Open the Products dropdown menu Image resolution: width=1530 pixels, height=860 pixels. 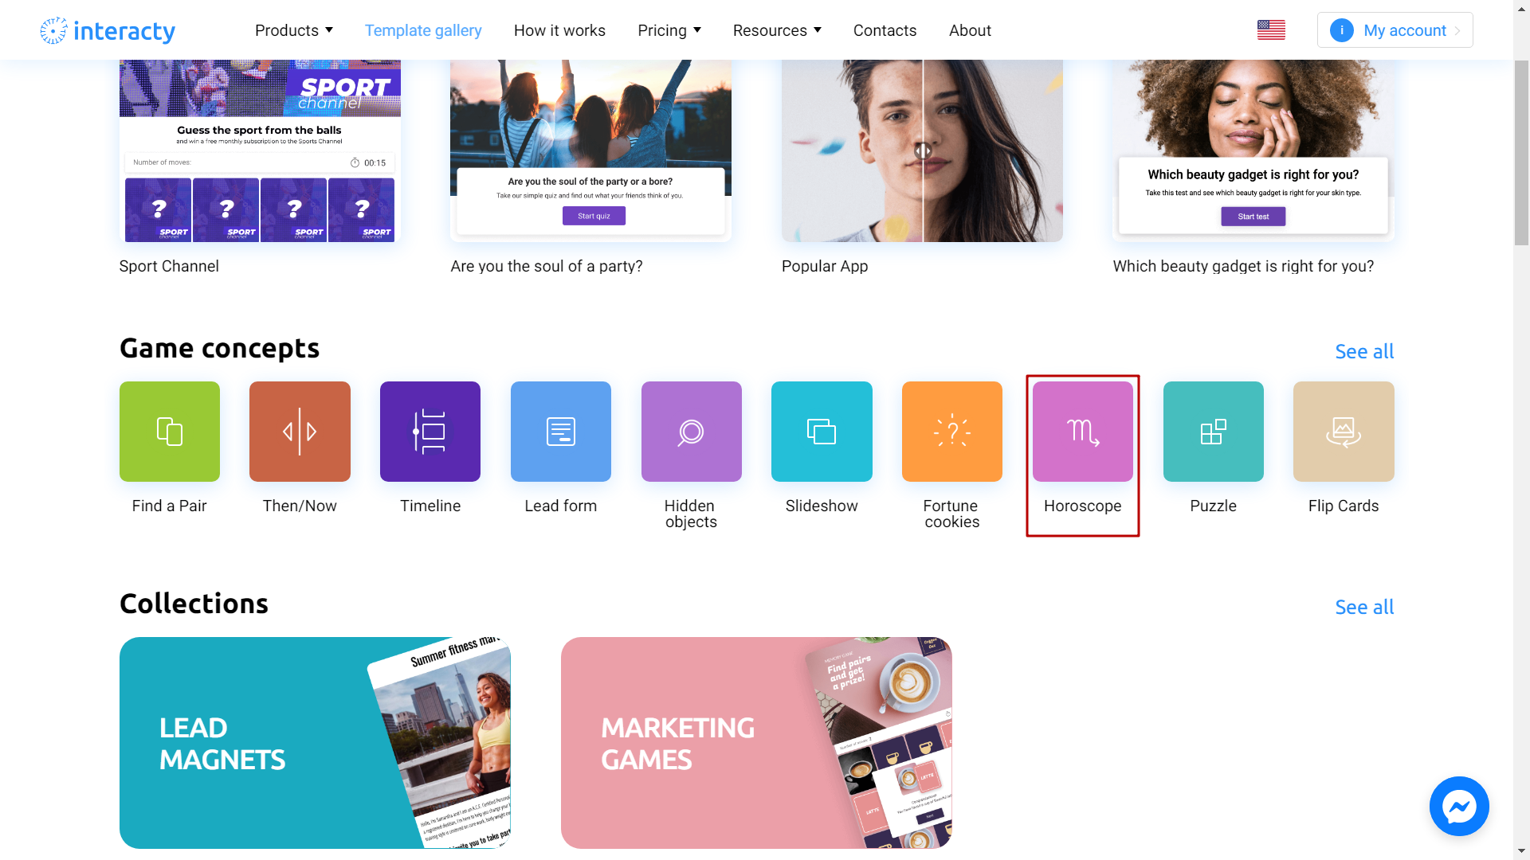tap(294, 29)
